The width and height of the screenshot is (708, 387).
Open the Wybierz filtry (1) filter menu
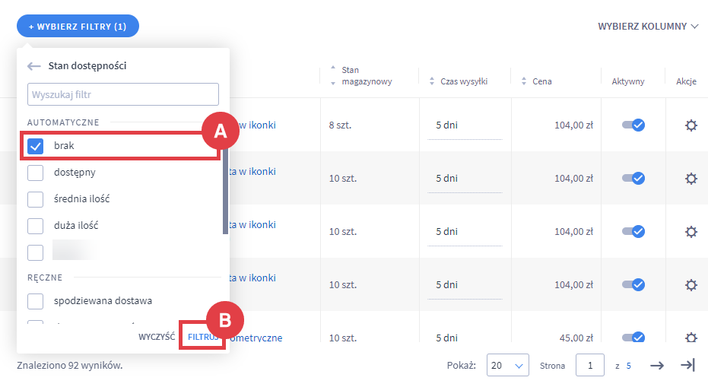point(78,27)
